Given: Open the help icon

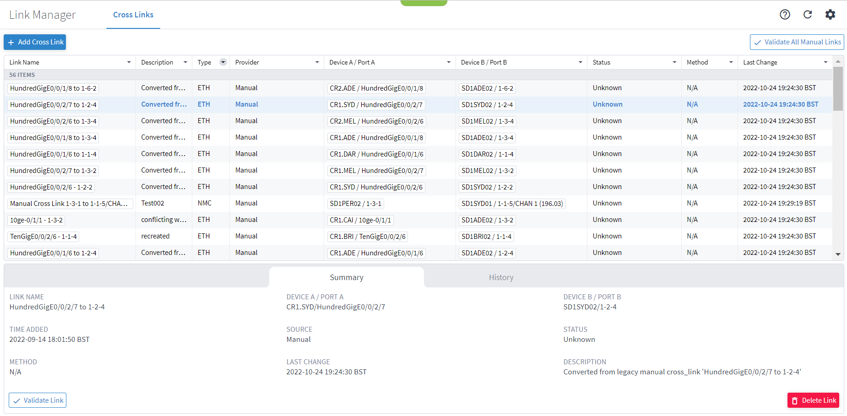Looking at the screenshot, I should pyautogui.click(x=785, y=14).
